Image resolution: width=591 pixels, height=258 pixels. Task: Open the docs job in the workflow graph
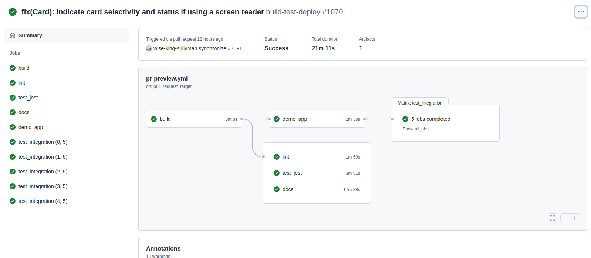point(317,189)
